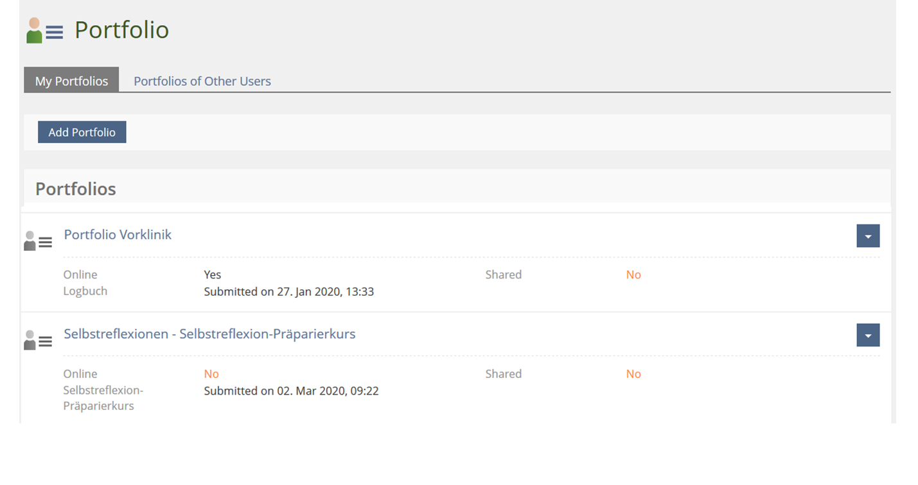Click Shared status 'No' of Selbstreflexionen portfolio
Image resolution: width=918 pixels, height=485 pixels.
pyautogui.click(x=633, y=374)
